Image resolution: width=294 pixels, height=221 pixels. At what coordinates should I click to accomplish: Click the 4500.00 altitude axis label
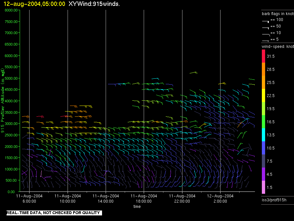(x=11, y=90)
